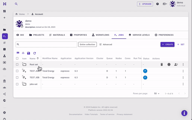Open the Materials icon in left sidebar
The image size is (192, 120).
tap(4, 43)
